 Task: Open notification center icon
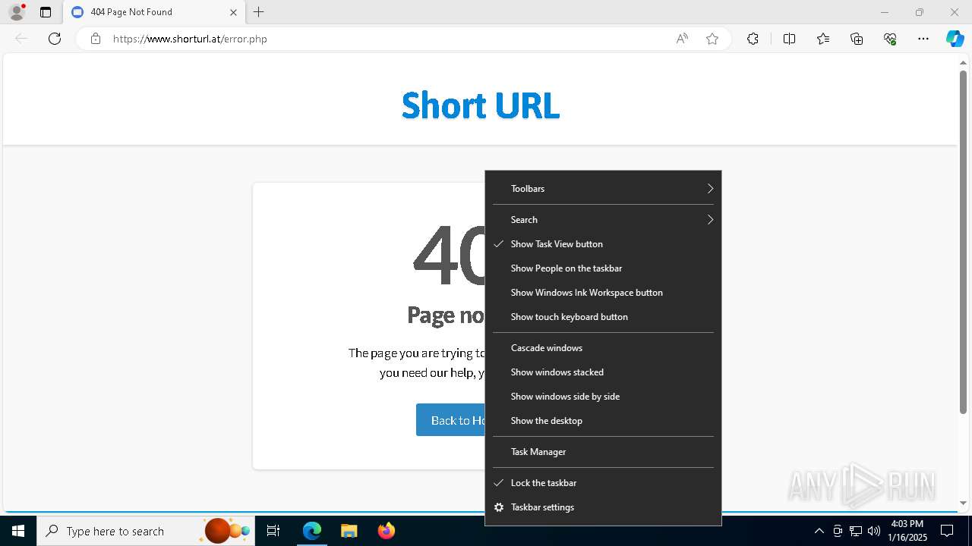click(x=947, y=531)
